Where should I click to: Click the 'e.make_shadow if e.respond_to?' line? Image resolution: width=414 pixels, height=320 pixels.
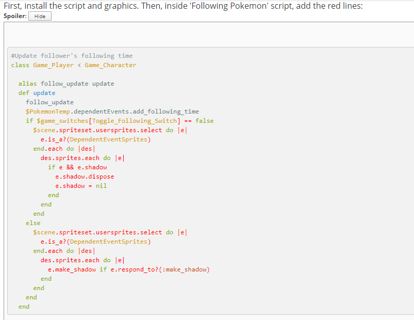click(128, 269)
